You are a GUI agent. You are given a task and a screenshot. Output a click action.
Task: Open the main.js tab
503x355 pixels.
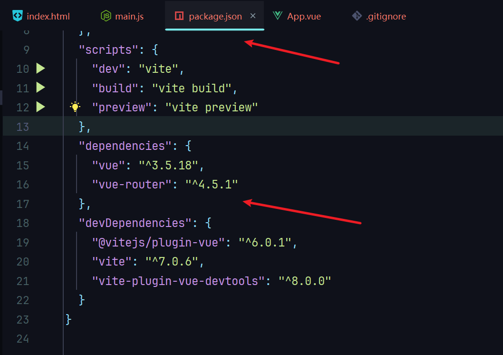(x=129, y=16)
